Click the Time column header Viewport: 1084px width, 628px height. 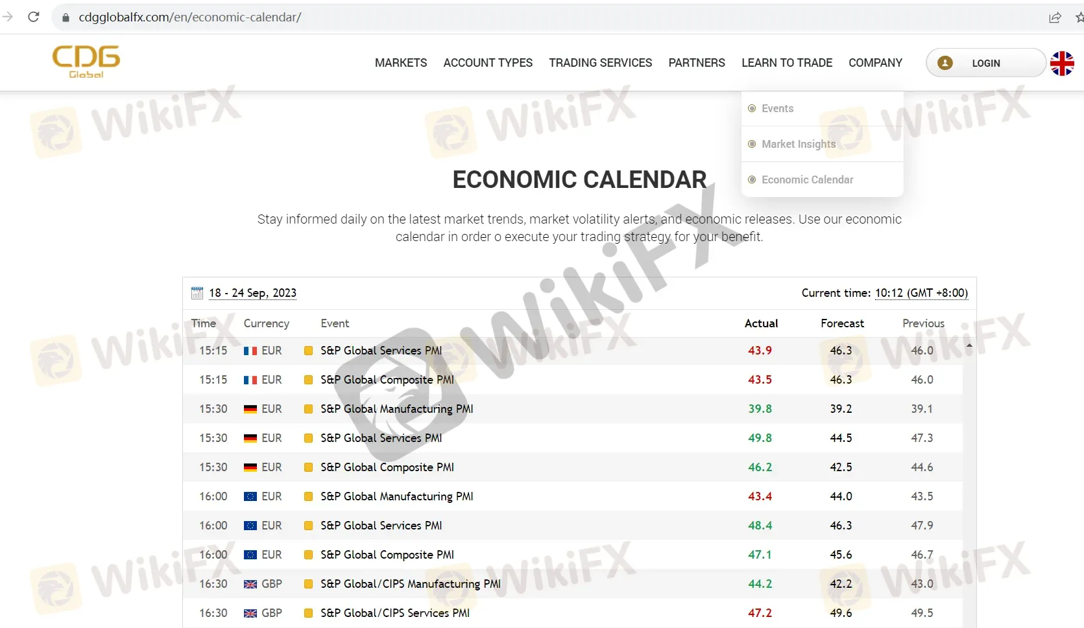(204, 323)
